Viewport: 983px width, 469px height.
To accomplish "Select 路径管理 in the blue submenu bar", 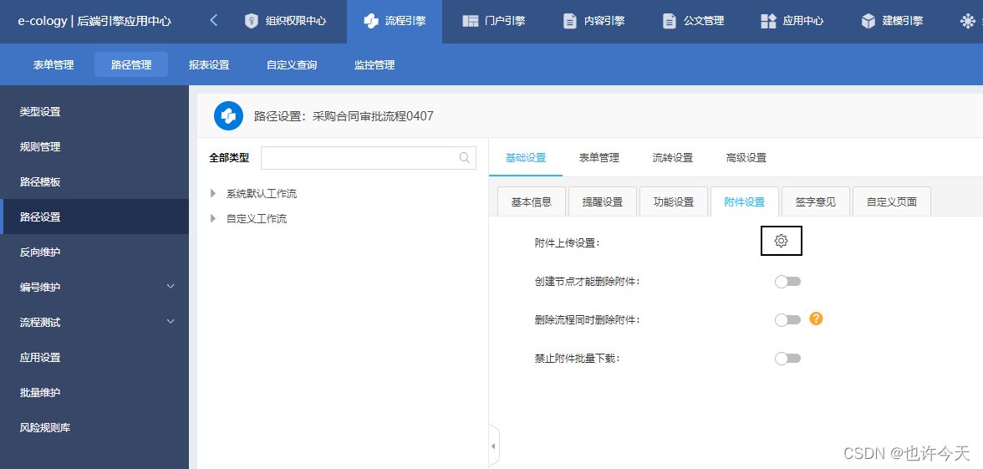I will click(131, 64).
